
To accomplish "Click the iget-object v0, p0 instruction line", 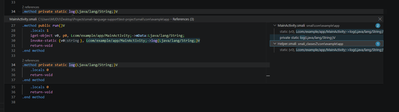I will tap(107, 36).
